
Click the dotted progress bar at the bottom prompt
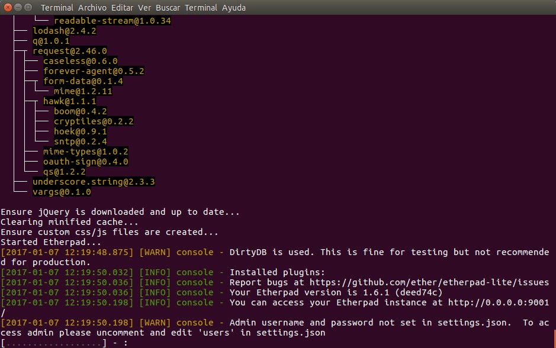coord(54,343)
